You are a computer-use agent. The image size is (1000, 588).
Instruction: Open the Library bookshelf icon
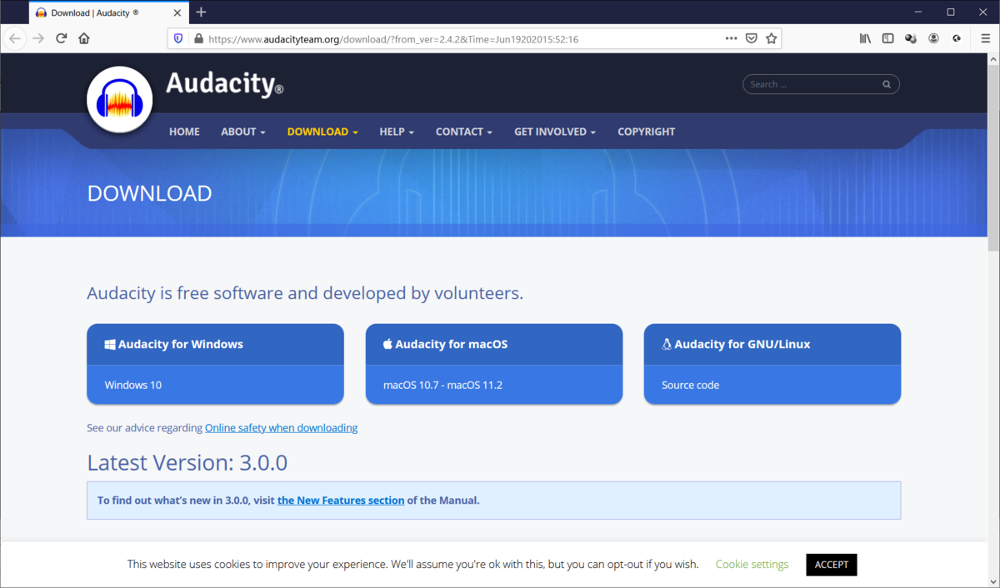865,38
